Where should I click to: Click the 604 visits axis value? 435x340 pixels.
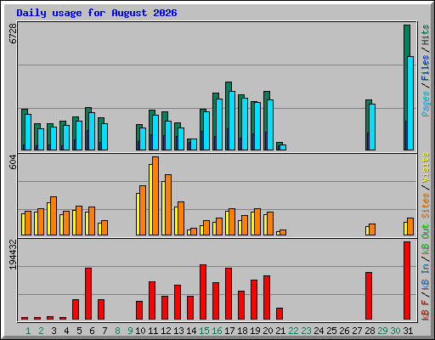[13, 162]
